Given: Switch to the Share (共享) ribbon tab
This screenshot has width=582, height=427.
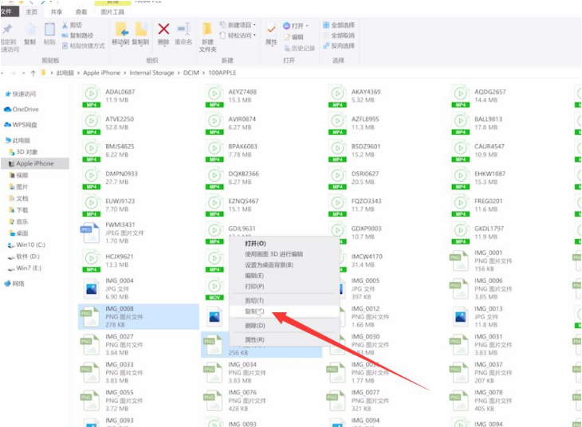Looking at the screenshot, I should (x=57, y=13).
